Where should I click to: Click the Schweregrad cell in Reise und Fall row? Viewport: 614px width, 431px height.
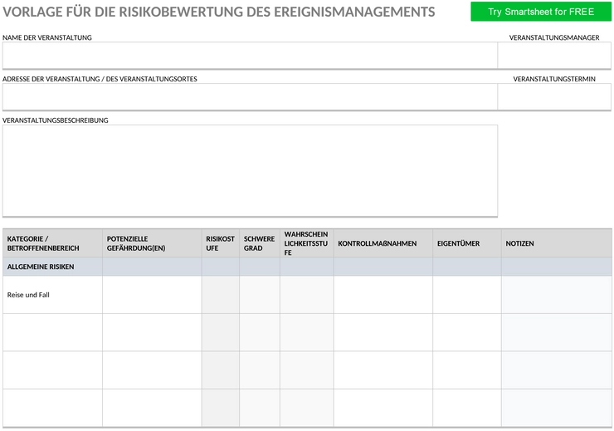260,295
